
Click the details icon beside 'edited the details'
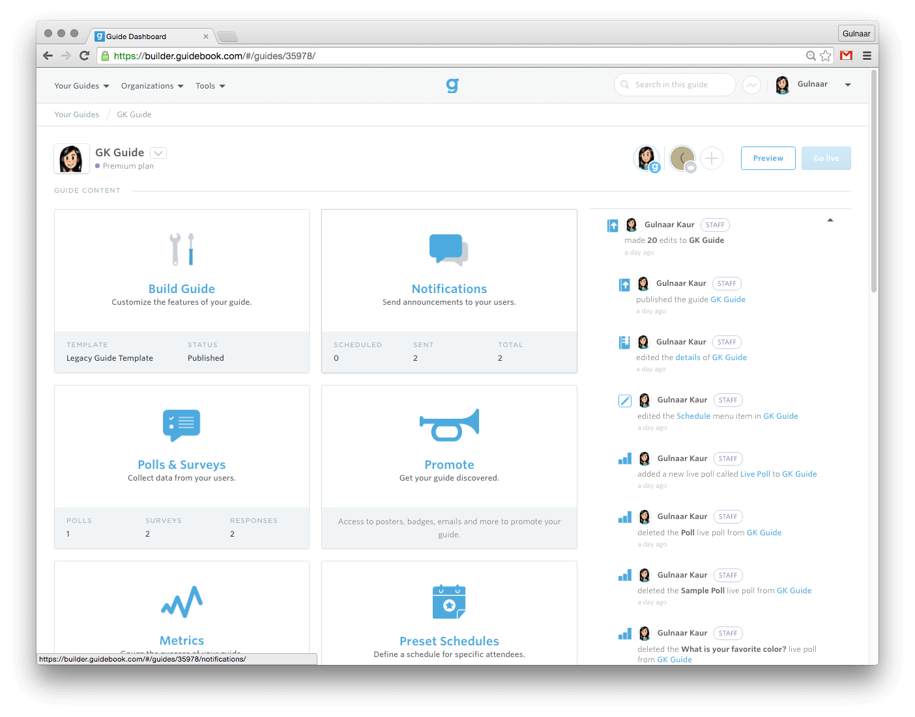click(x=624, y=342)
